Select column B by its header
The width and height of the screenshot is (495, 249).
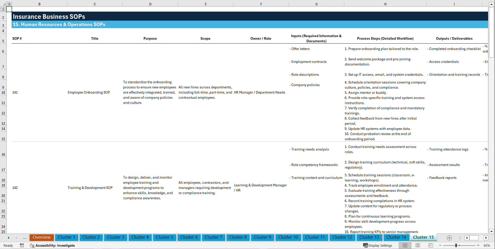coord(39,4)
